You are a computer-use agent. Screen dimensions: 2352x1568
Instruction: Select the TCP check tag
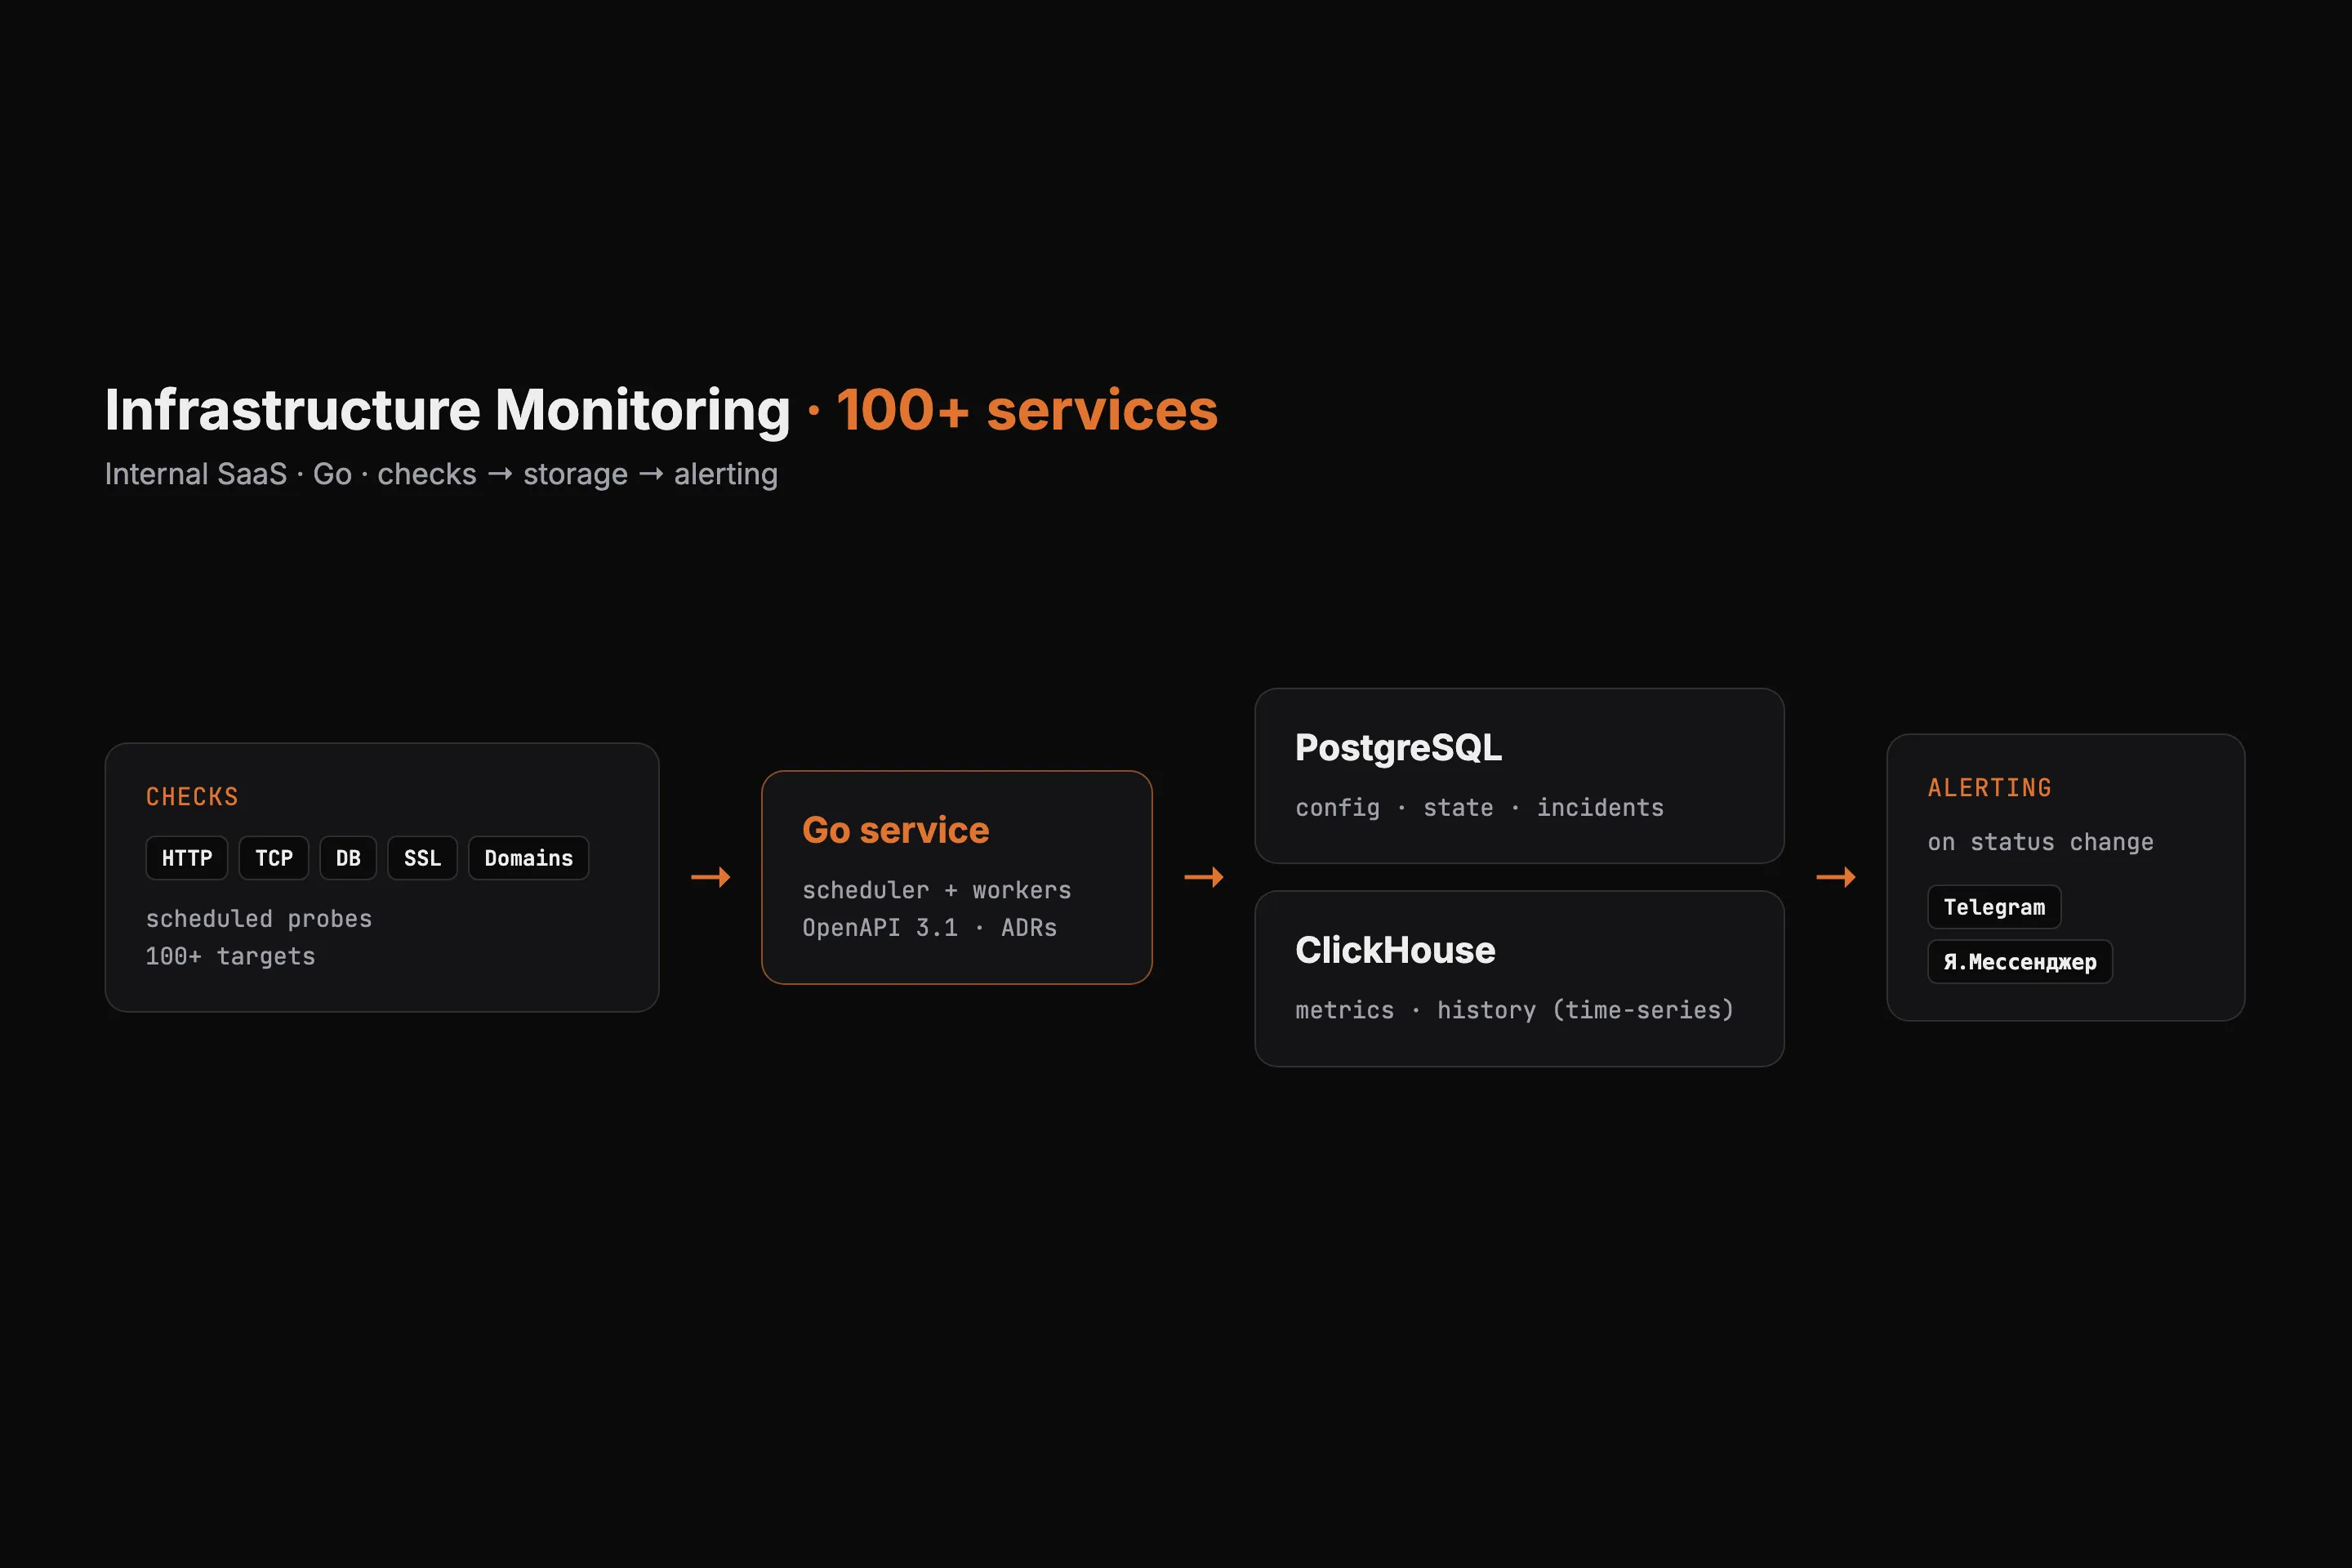[274, 858]
